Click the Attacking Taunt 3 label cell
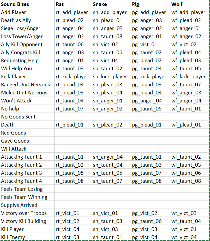The height and width of the screenshot is (241, 210). pyautogui.click(x=27, y=173)
